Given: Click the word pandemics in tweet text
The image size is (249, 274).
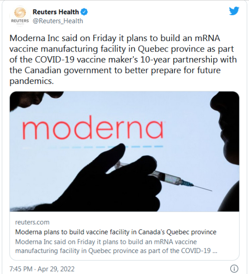Looking at the screenshot, I should [32, 81].
